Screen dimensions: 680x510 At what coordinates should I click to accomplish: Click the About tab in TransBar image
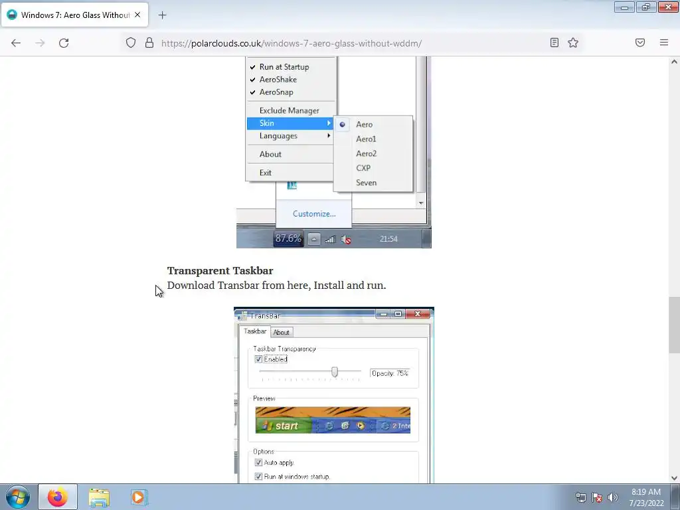(x=281, y=332)
